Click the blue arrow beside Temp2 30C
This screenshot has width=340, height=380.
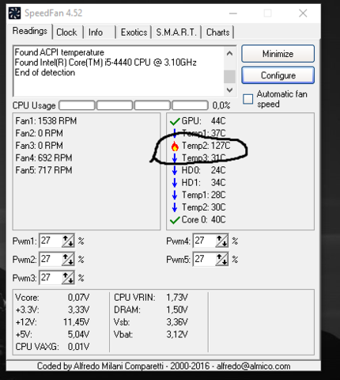tap(175, 207)
